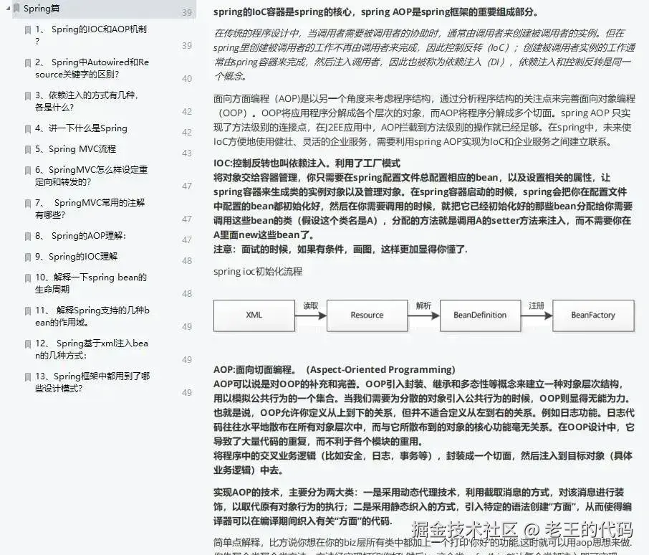Click the text spring ioc初始化流程

click(x=258, y=272)
